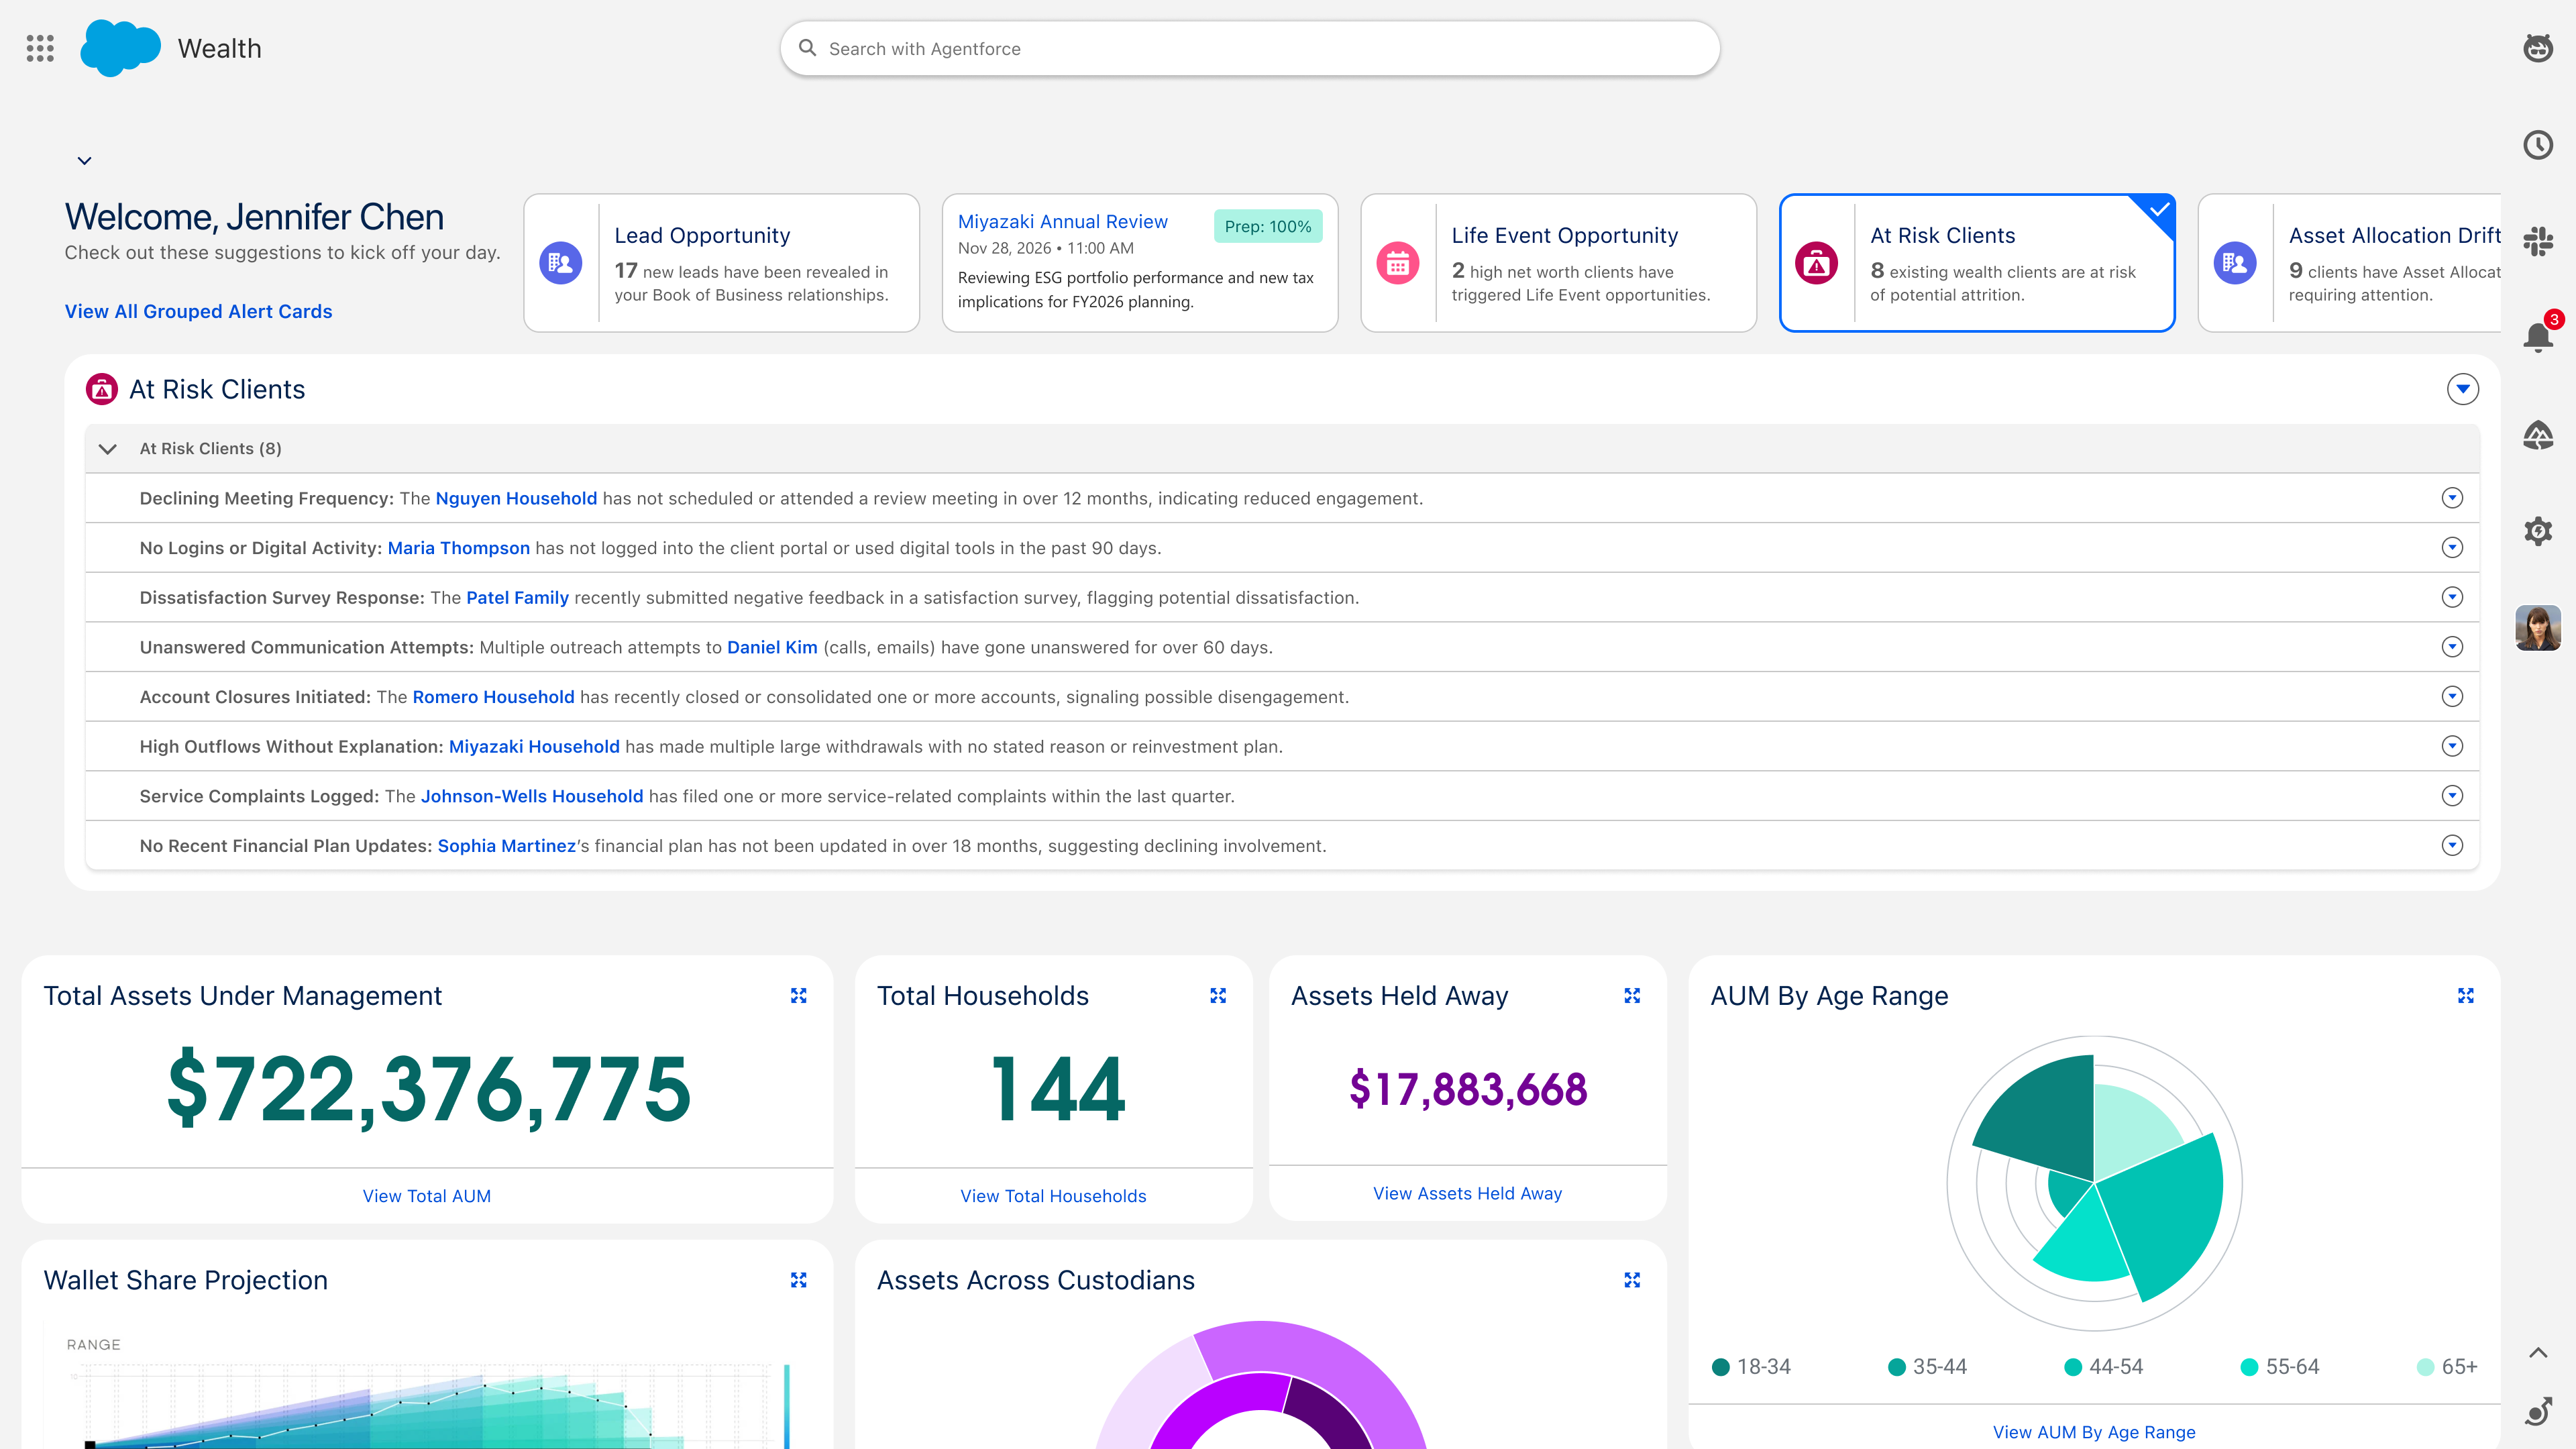Collapse sidebar with the up chevron
The image size is (2576, 1449).
pos(2538,1353)
